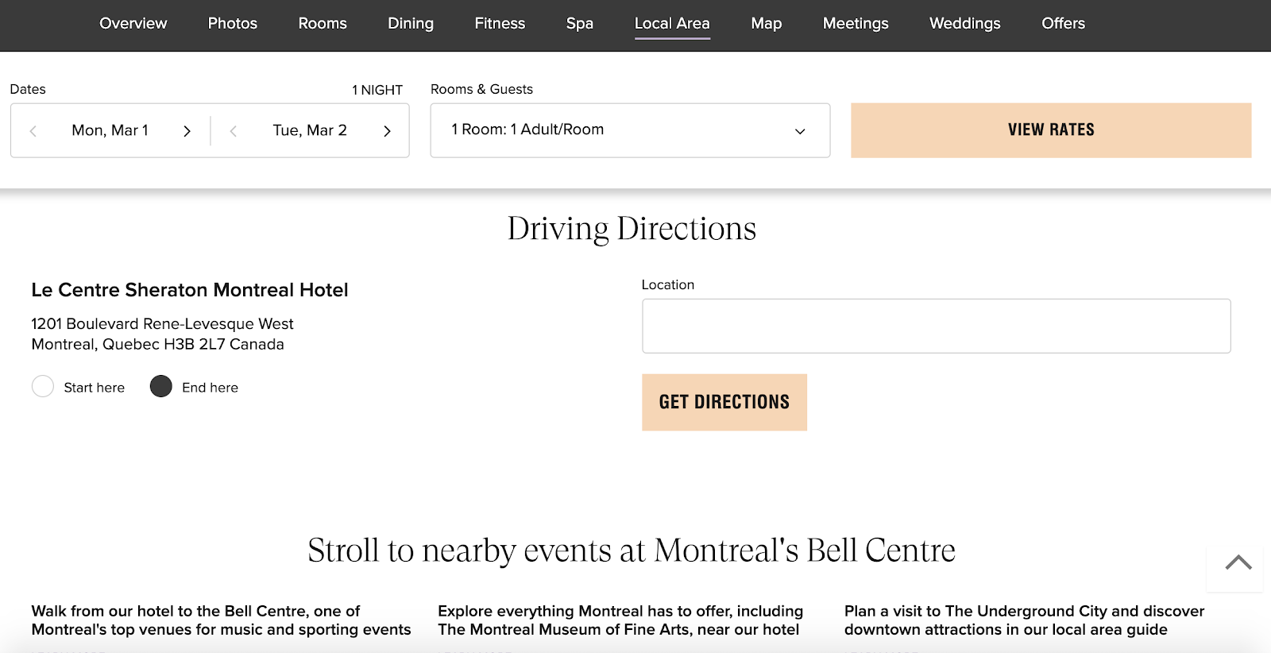Open the Underground City local guide text

pos(1025,620)
